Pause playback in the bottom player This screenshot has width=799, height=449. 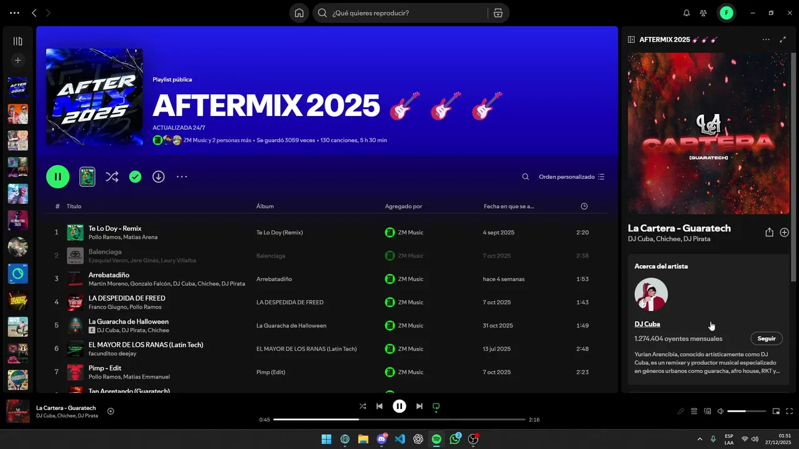(399, 406)
